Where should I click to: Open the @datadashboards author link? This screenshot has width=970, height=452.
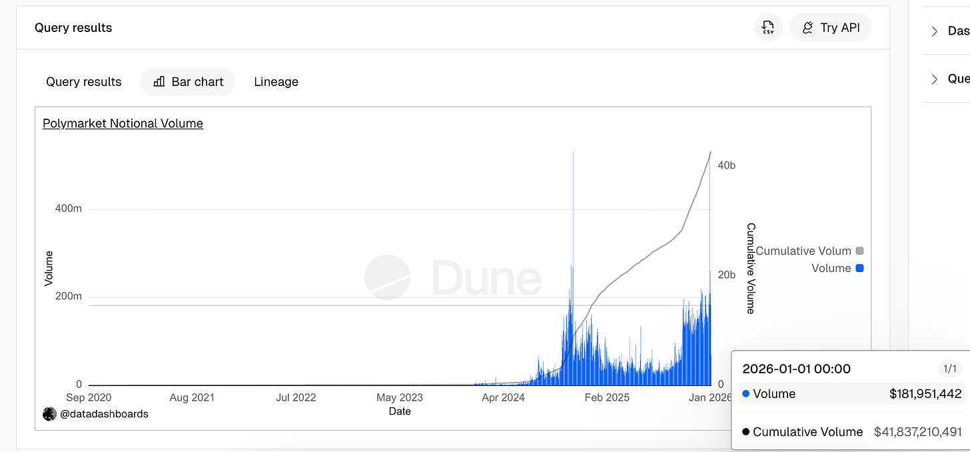[104, 414]
